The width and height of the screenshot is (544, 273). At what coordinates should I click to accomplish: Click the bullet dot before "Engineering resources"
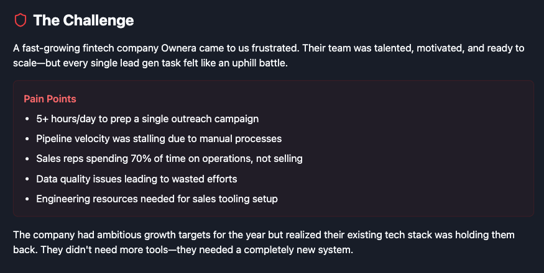[x=26, y=199]
